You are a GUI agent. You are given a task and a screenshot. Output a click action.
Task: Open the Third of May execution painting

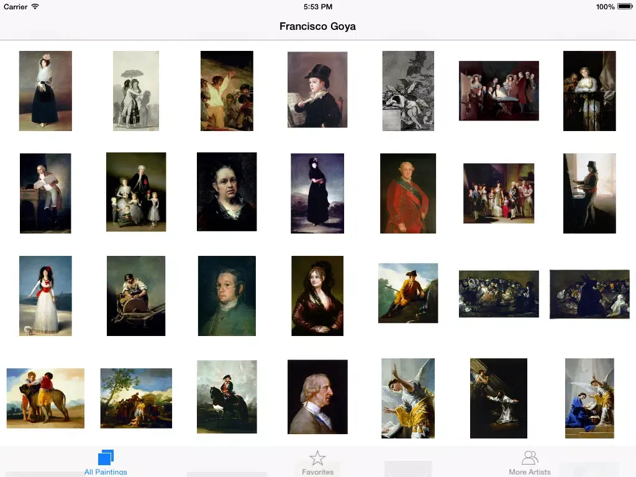[x=227, y=91]
